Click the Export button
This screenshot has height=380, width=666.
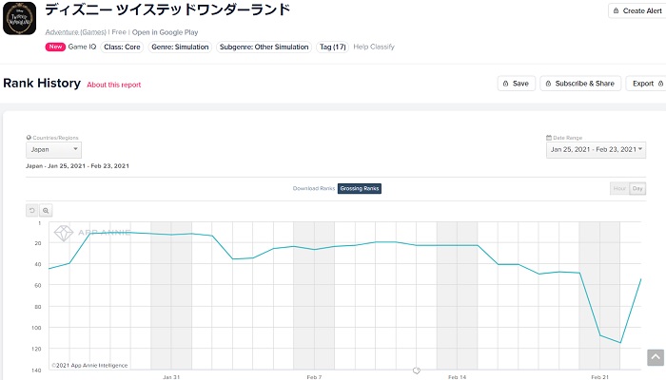(647, 84)
